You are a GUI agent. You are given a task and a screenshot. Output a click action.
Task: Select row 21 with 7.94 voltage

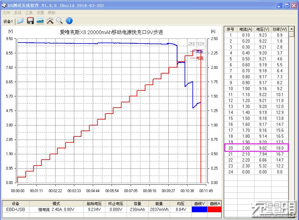pyautogui.click(x=256, y=154)
